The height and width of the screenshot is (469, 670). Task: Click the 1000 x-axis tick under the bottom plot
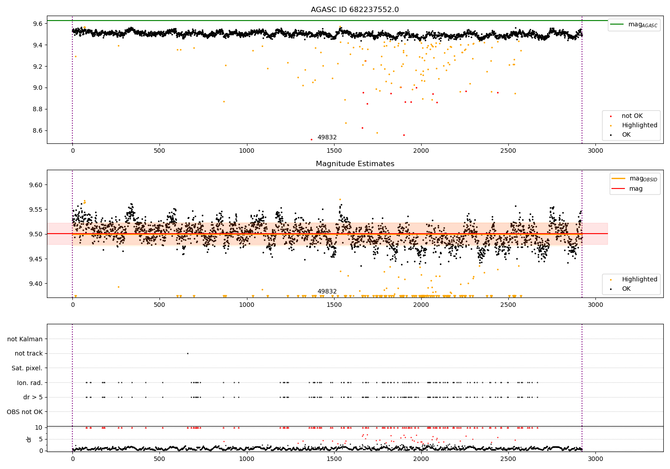(x=247, y=459)
